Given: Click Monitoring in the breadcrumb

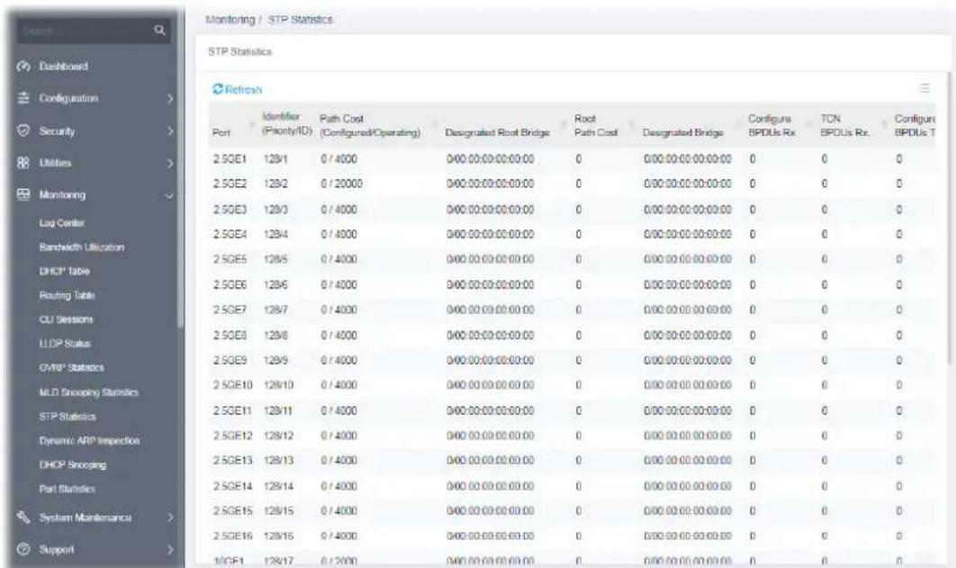Looking at the screenshot, I should (x=230, y=20).
